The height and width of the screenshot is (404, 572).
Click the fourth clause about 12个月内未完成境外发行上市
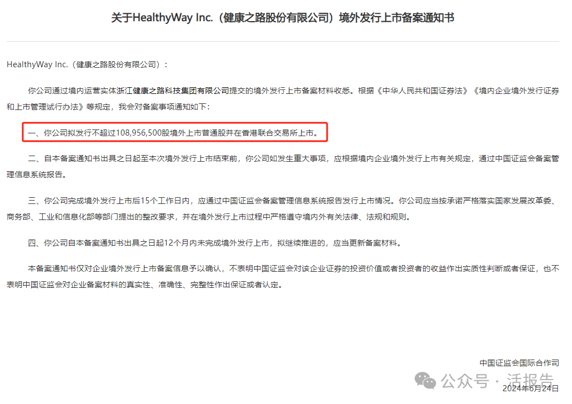click(x=215, y=243)
